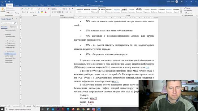Click the Заменить (Replace) button
The height and width of the screenshot is (111, 198).
(188, 10)
